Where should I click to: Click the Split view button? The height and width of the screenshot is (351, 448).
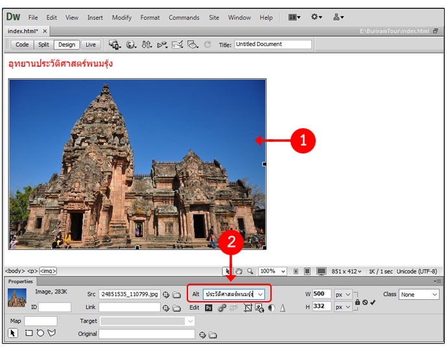(43, 45)
